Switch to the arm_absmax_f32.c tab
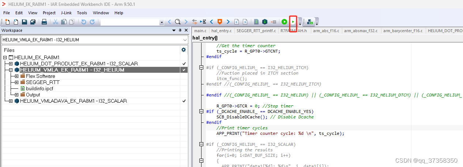The image size is (463, 167). [361, 31]
